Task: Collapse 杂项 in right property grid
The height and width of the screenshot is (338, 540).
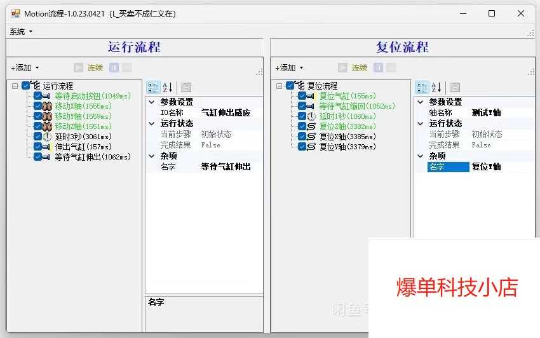Action: [x=420, y=156]
